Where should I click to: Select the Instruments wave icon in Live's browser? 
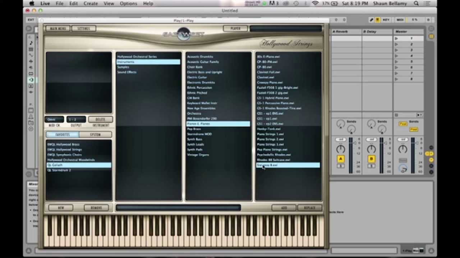tap(31, 55)
